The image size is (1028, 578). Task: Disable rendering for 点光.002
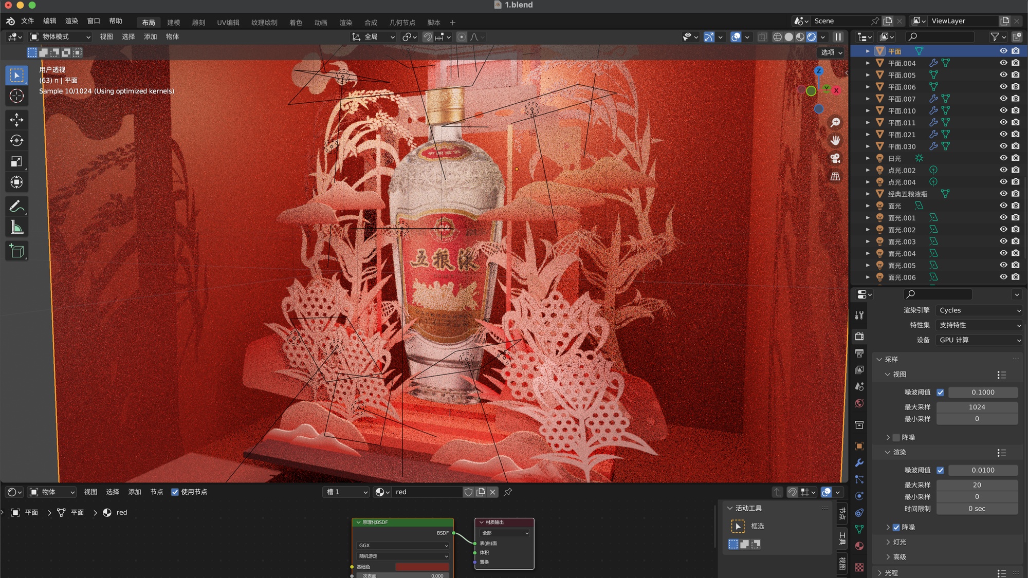click(x=1016, y=170)
